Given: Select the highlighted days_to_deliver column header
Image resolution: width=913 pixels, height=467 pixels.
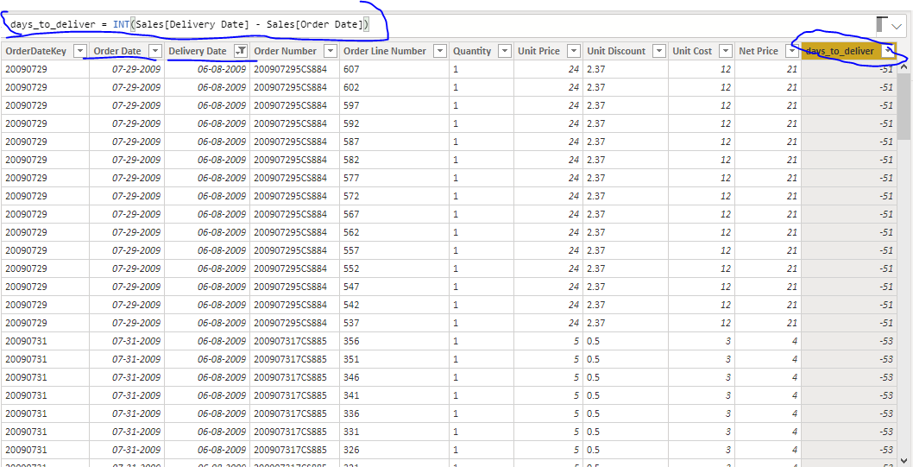Looking at the screenshot, I should 849,51.
